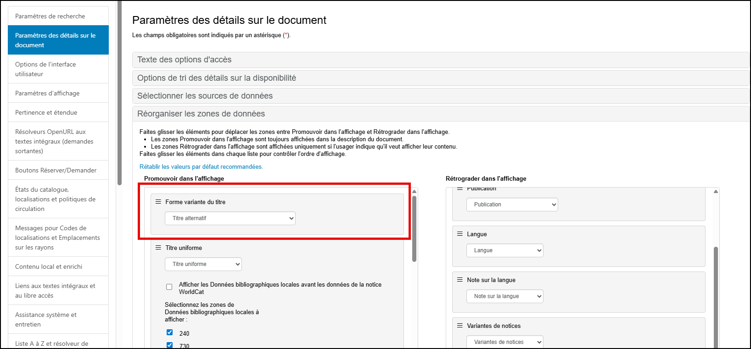
Task: Expand Texte des options d'accès section
Action: click(x=184, y=60)
